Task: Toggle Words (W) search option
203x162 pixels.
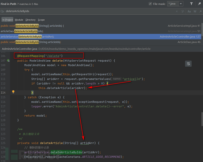Action: [195, 11]
